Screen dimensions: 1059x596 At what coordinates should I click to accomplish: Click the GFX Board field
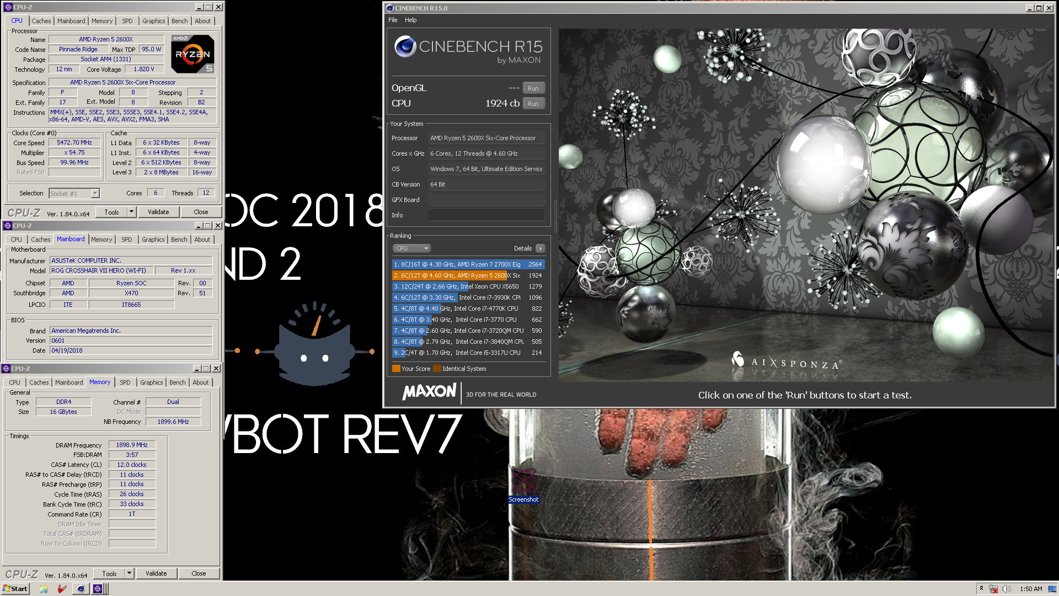(x=486, y=200)
